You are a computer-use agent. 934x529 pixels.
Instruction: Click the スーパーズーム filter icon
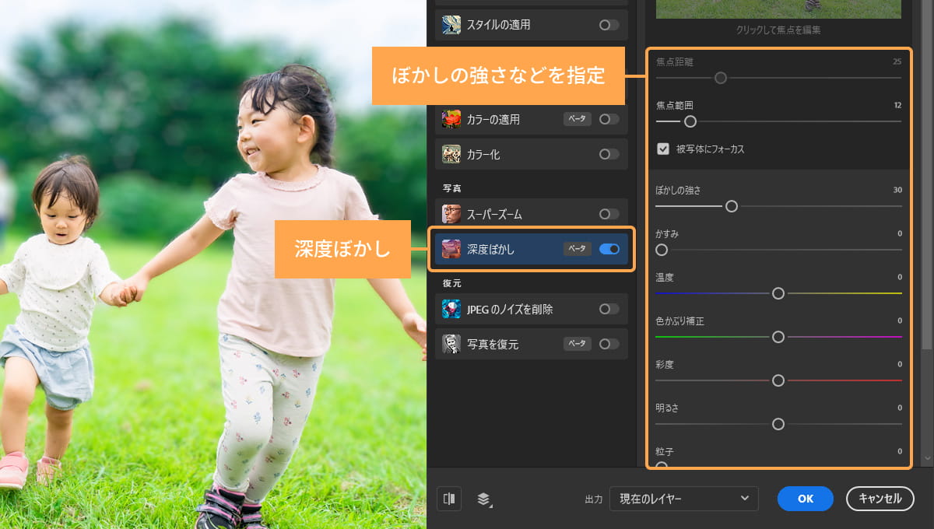coord(451,212)
